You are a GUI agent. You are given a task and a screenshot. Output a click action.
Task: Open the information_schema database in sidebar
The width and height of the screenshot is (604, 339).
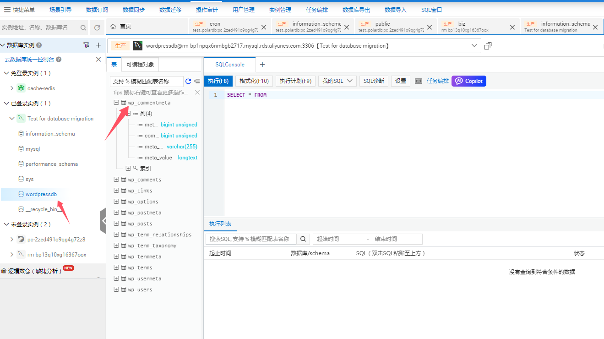(50, 134)
